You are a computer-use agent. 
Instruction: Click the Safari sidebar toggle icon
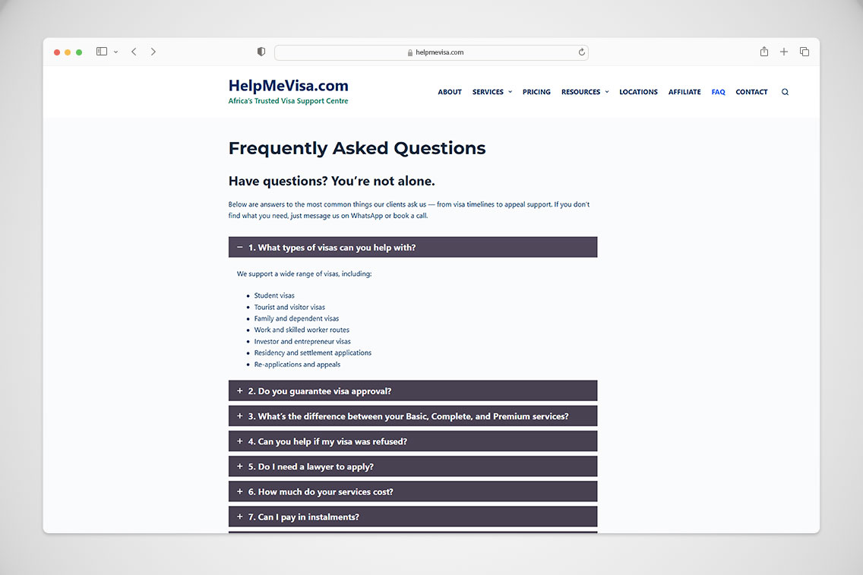click(x=102, y=52)
